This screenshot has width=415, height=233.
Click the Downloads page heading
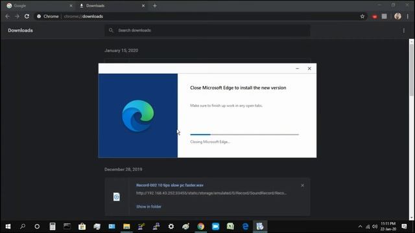pos(20,30)
